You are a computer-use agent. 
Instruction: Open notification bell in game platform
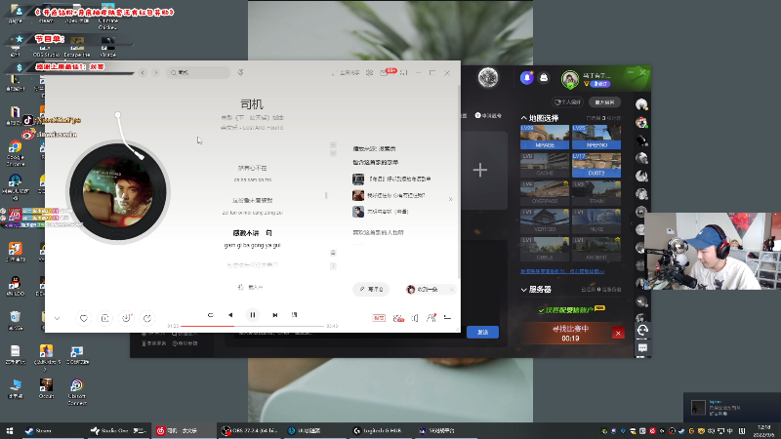click(x=527, y=78)
